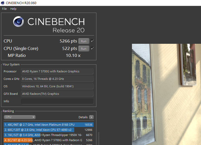Screen dimensions: 201x145
Task: Click the Details label in Ranking
Action: click(83, 117)
